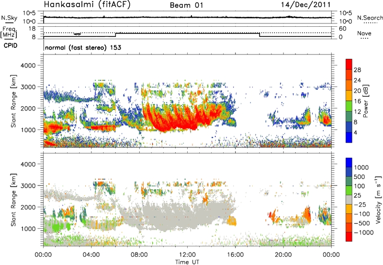Viewport: 383px width, 265px height.
Task: Click the 'Beam 01' label
Action: pyautogui.click(x=186, y=5)
